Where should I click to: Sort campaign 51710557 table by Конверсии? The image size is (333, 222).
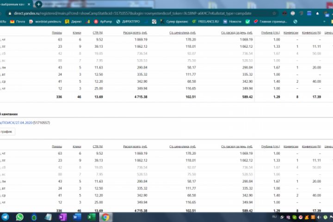pyautogui.click(x=291, y=147)
